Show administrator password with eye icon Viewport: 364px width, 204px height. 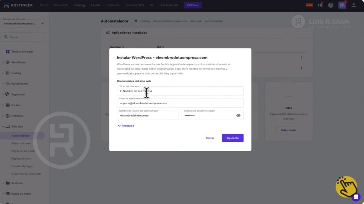(x=238, y=115)
